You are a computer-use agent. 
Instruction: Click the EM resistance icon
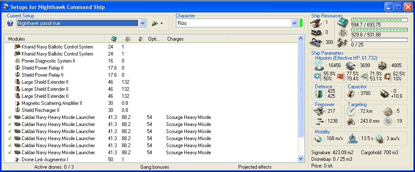[317, 76]
